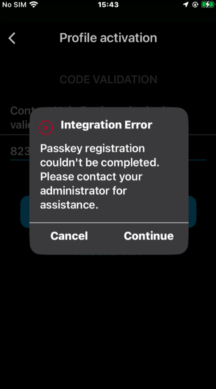Click the Passkey registration error message
Viewport: 216px width, 389px height.
tap(100, 177)
